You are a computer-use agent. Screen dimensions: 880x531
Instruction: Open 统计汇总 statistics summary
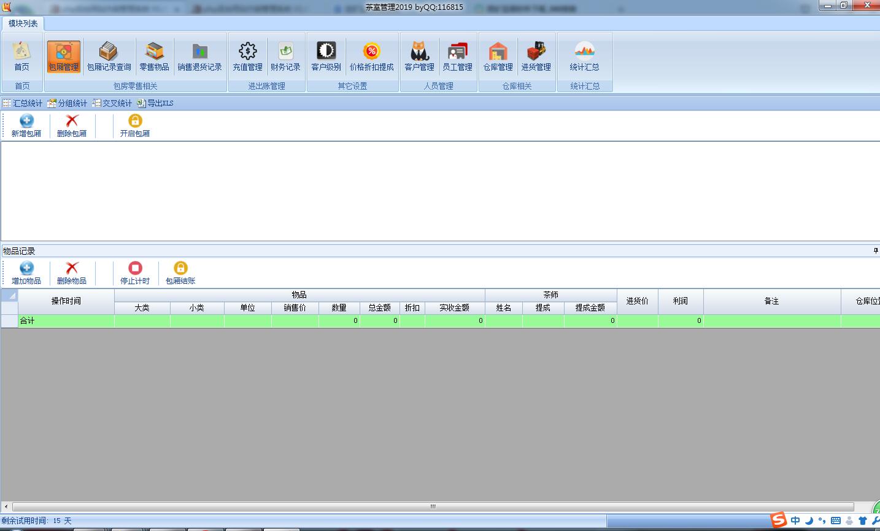click(584, 56)
